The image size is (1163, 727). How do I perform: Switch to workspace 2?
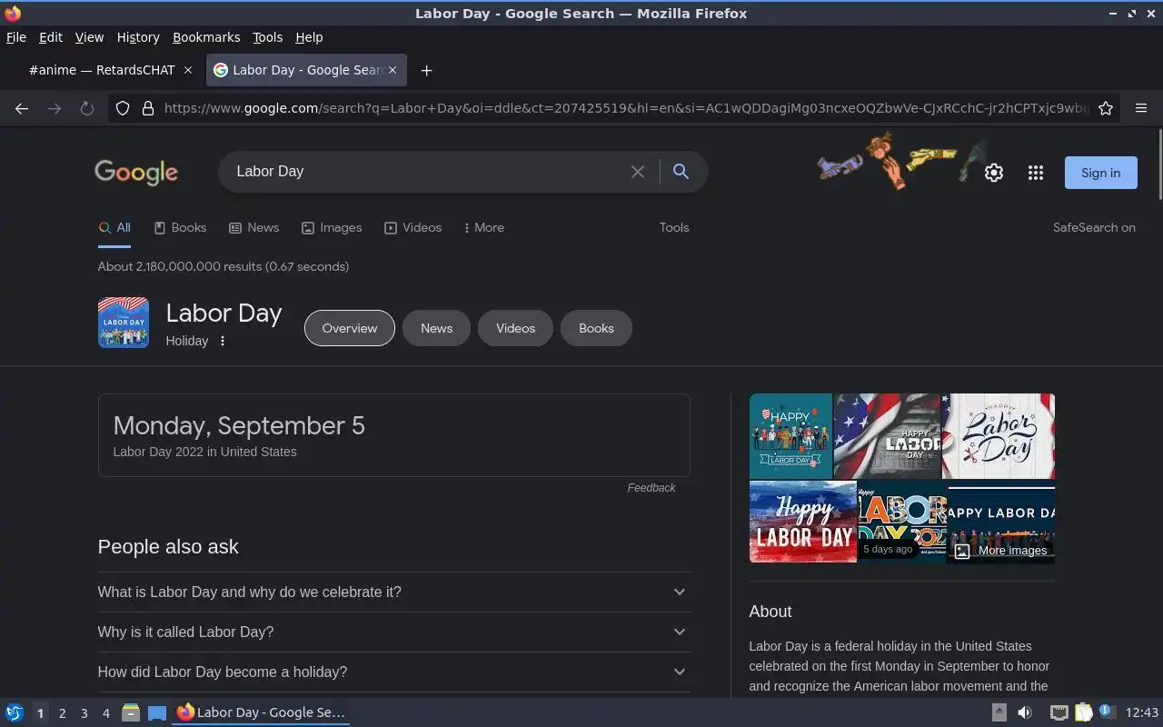tap(62, 713)
